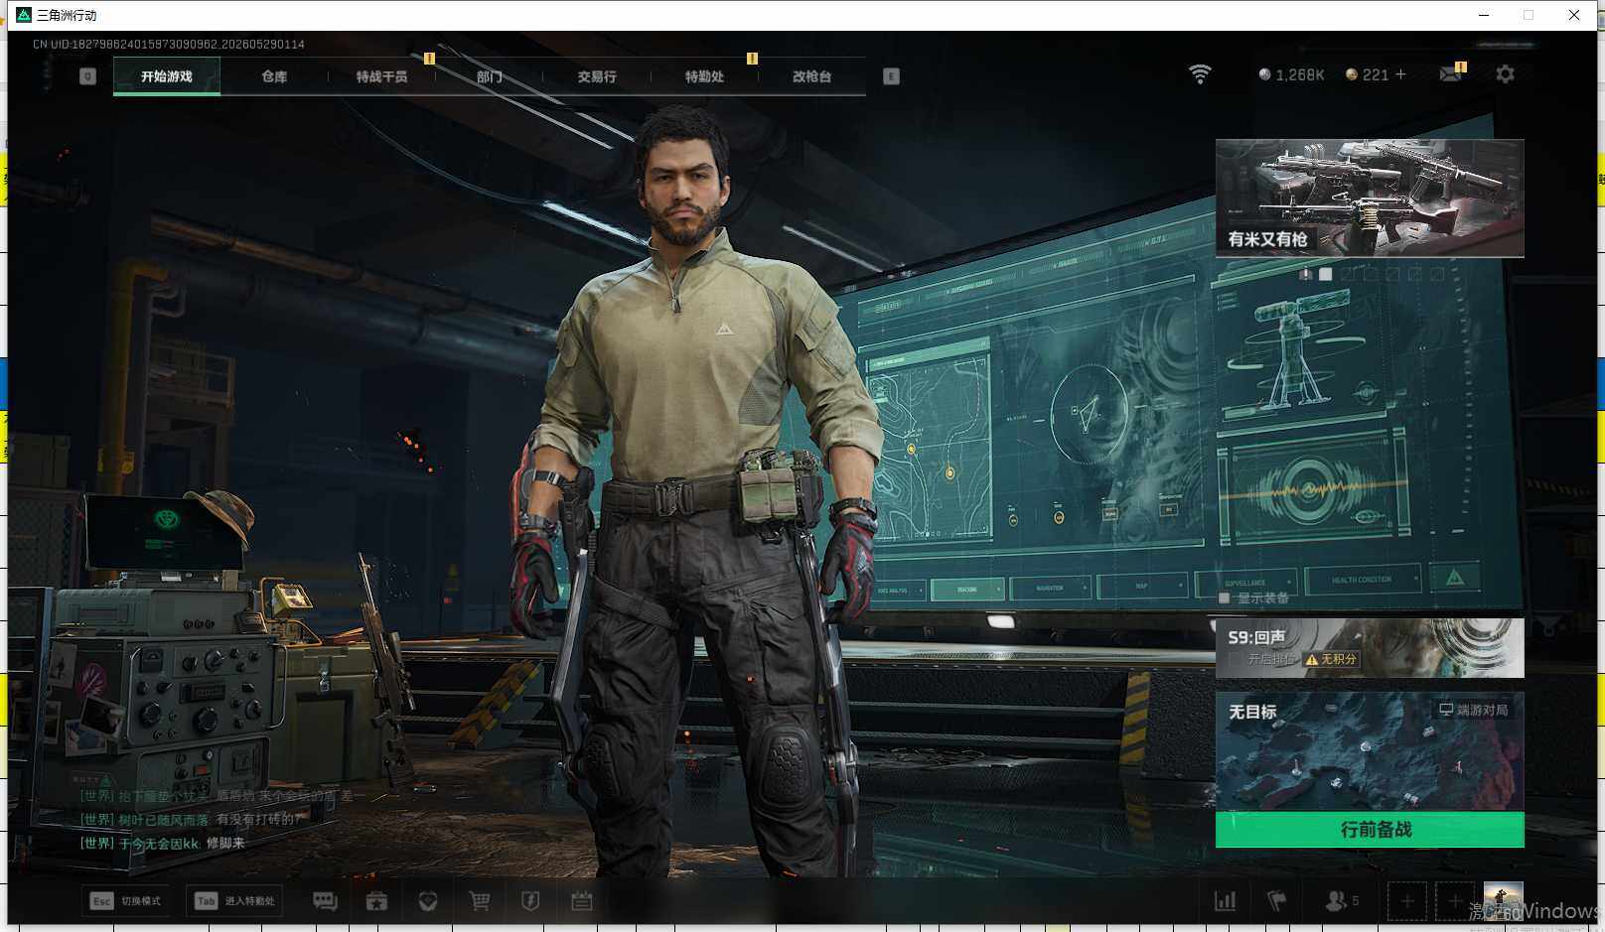Open the 无目标 map selection card

point(1370,751)
